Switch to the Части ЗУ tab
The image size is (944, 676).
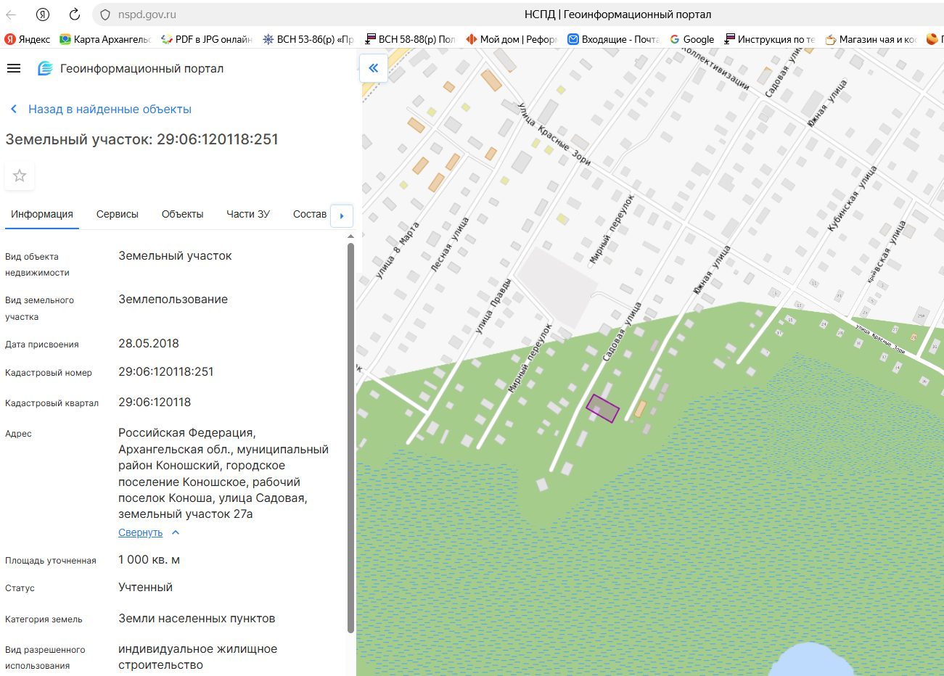248,214
